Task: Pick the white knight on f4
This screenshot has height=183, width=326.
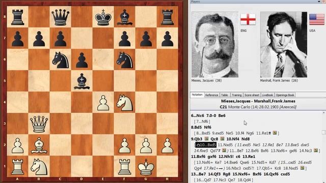Action: point(124,103)
